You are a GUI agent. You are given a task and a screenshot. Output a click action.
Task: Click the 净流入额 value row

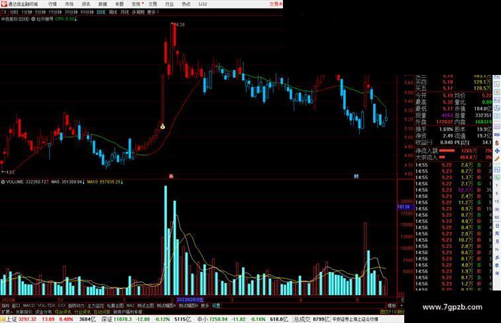(x=453, y=151)
